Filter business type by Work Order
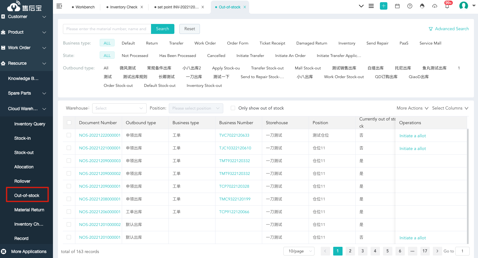This screenshot has height=258, width=478. coord(205,43)
